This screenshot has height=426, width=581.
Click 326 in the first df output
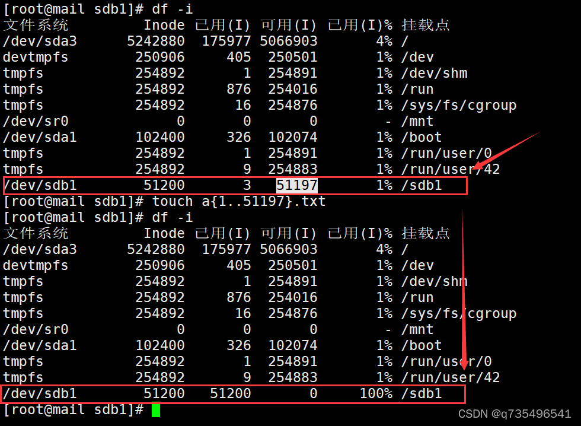pyautogui.click(x=238, y=137)
